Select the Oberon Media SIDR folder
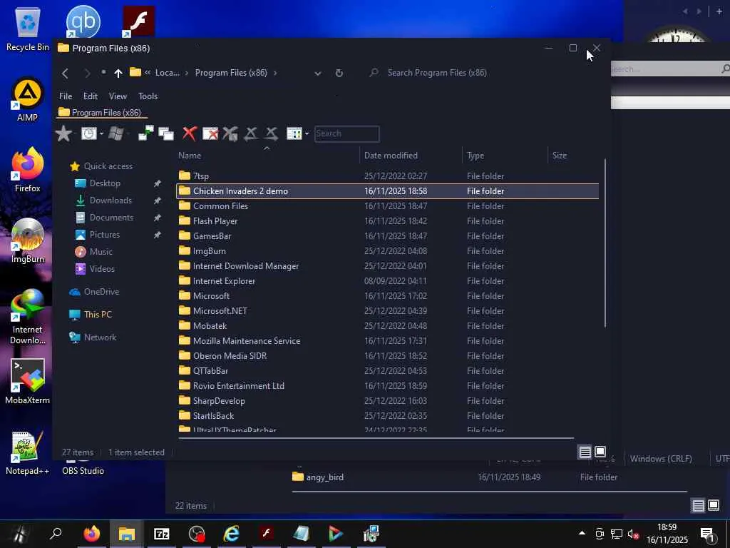Screen dimensions: 730x548 coord(387,356)
